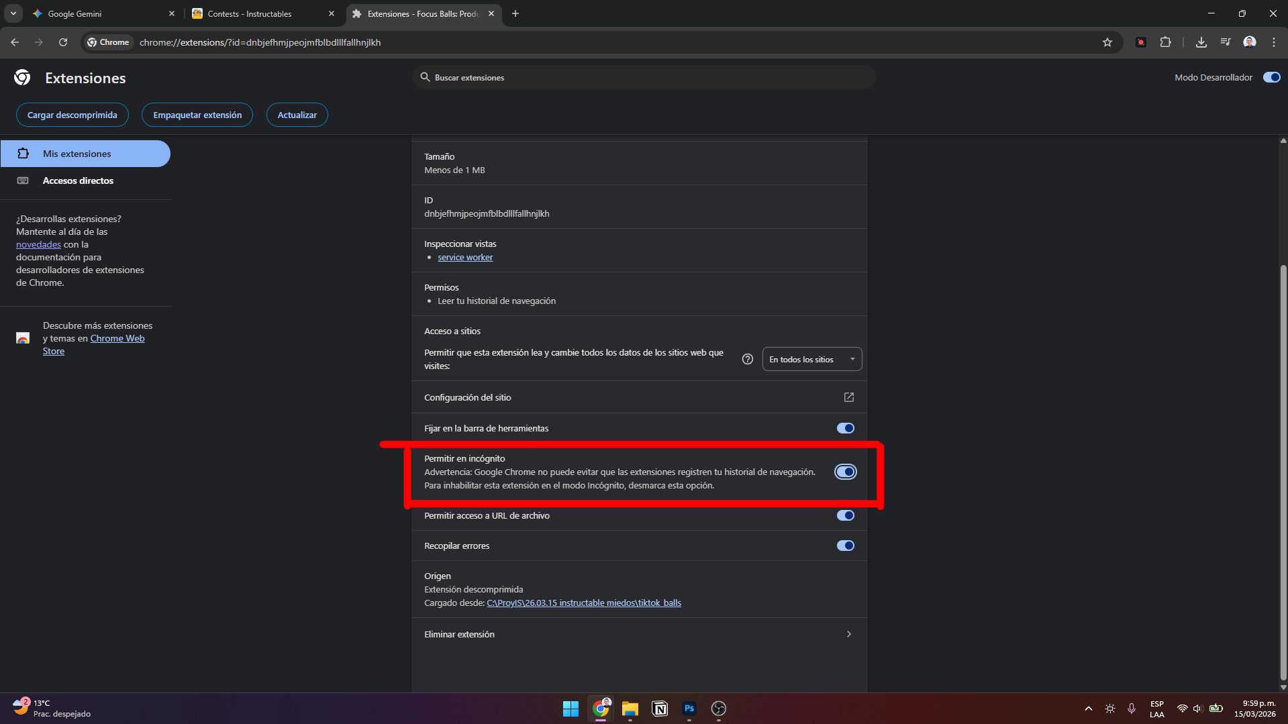Open the Extensions puzzle icon in Chrome toolbar
The width and height of the screenshot is (1288, 724).
[1166, 42]
